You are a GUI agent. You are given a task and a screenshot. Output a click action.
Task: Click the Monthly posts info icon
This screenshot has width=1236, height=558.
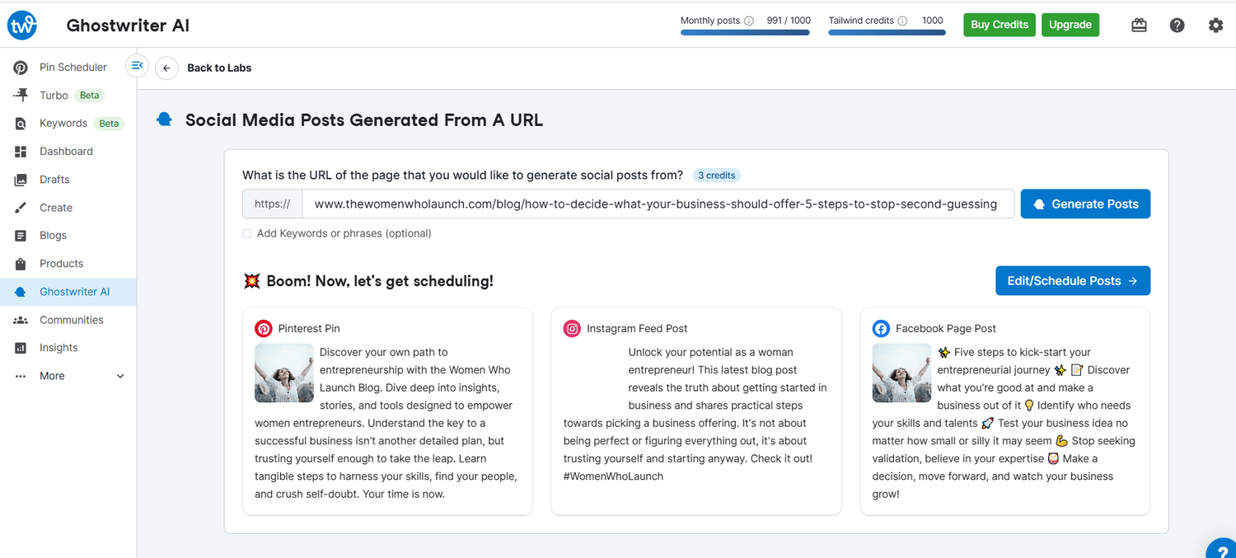(x=749, y=21)
